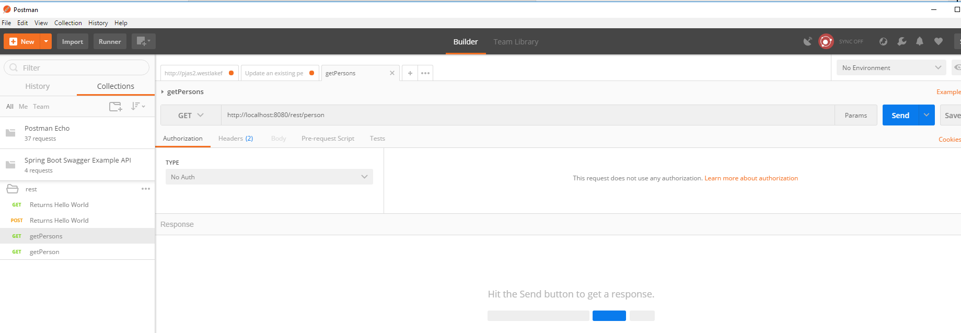Click the red sync status icon
Screen dimensions: 961x333
(826, 41)
